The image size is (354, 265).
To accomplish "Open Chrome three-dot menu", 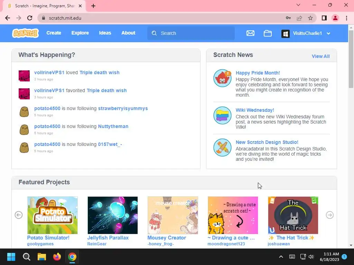I will (346, 18).
